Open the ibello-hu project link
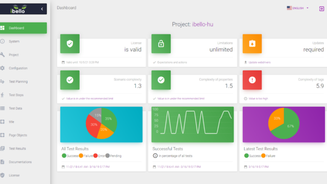The image size is (327, 184). tap(202, 25)
